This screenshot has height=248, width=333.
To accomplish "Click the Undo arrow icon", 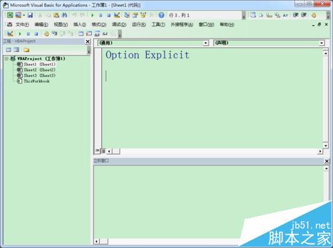I will [x=75, y=15].
